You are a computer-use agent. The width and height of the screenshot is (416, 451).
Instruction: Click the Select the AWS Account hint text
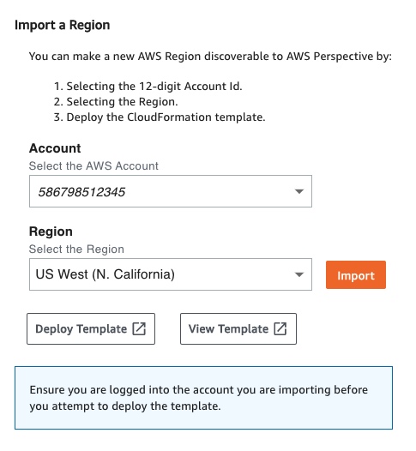[x=93, y=166]
